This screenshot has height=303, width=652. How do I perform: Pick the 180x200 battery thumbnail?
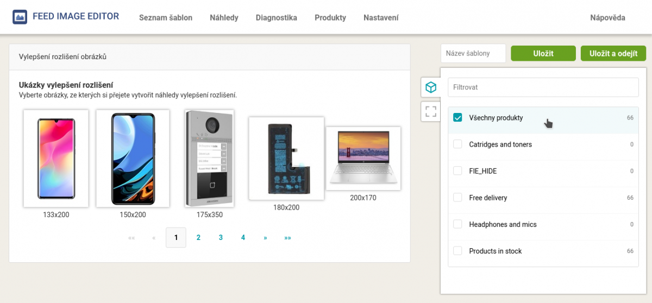[x=286, y=159]
